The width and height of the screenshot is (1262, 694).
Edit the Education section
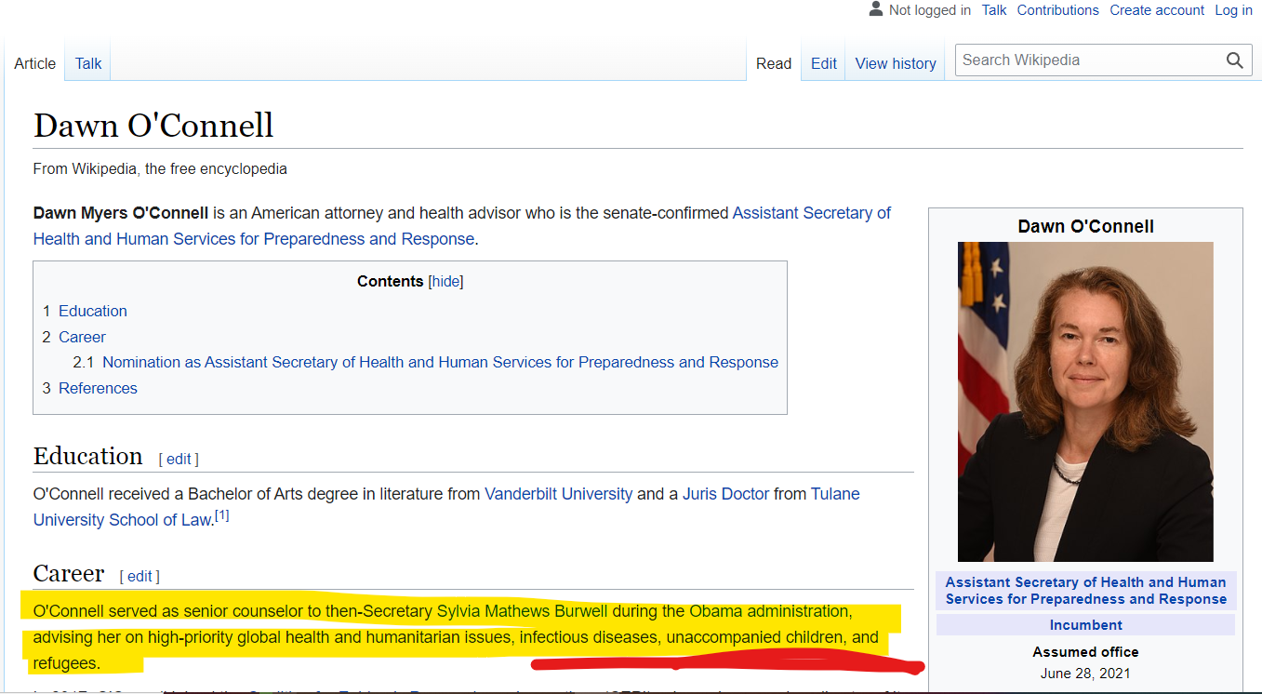pyautogui.click(x=179, y=459)
